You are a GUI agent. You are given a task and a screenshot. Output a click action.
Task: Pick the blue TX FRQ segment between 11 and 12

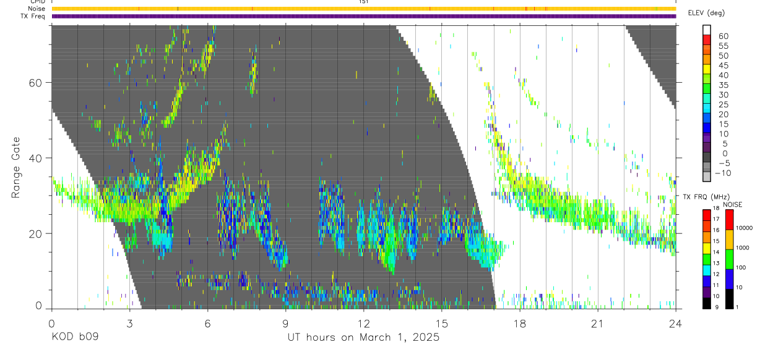click(707, 281)
